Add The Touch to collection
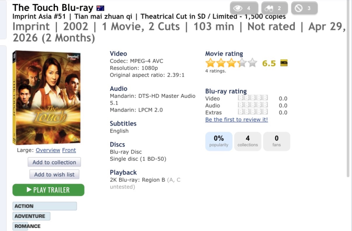This screenshot has width=352, height=231. (x=54, y=162)
